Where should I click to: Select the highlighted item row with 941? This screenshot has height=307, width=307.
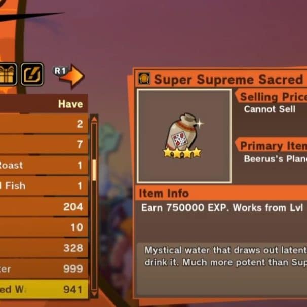point(44,289)
